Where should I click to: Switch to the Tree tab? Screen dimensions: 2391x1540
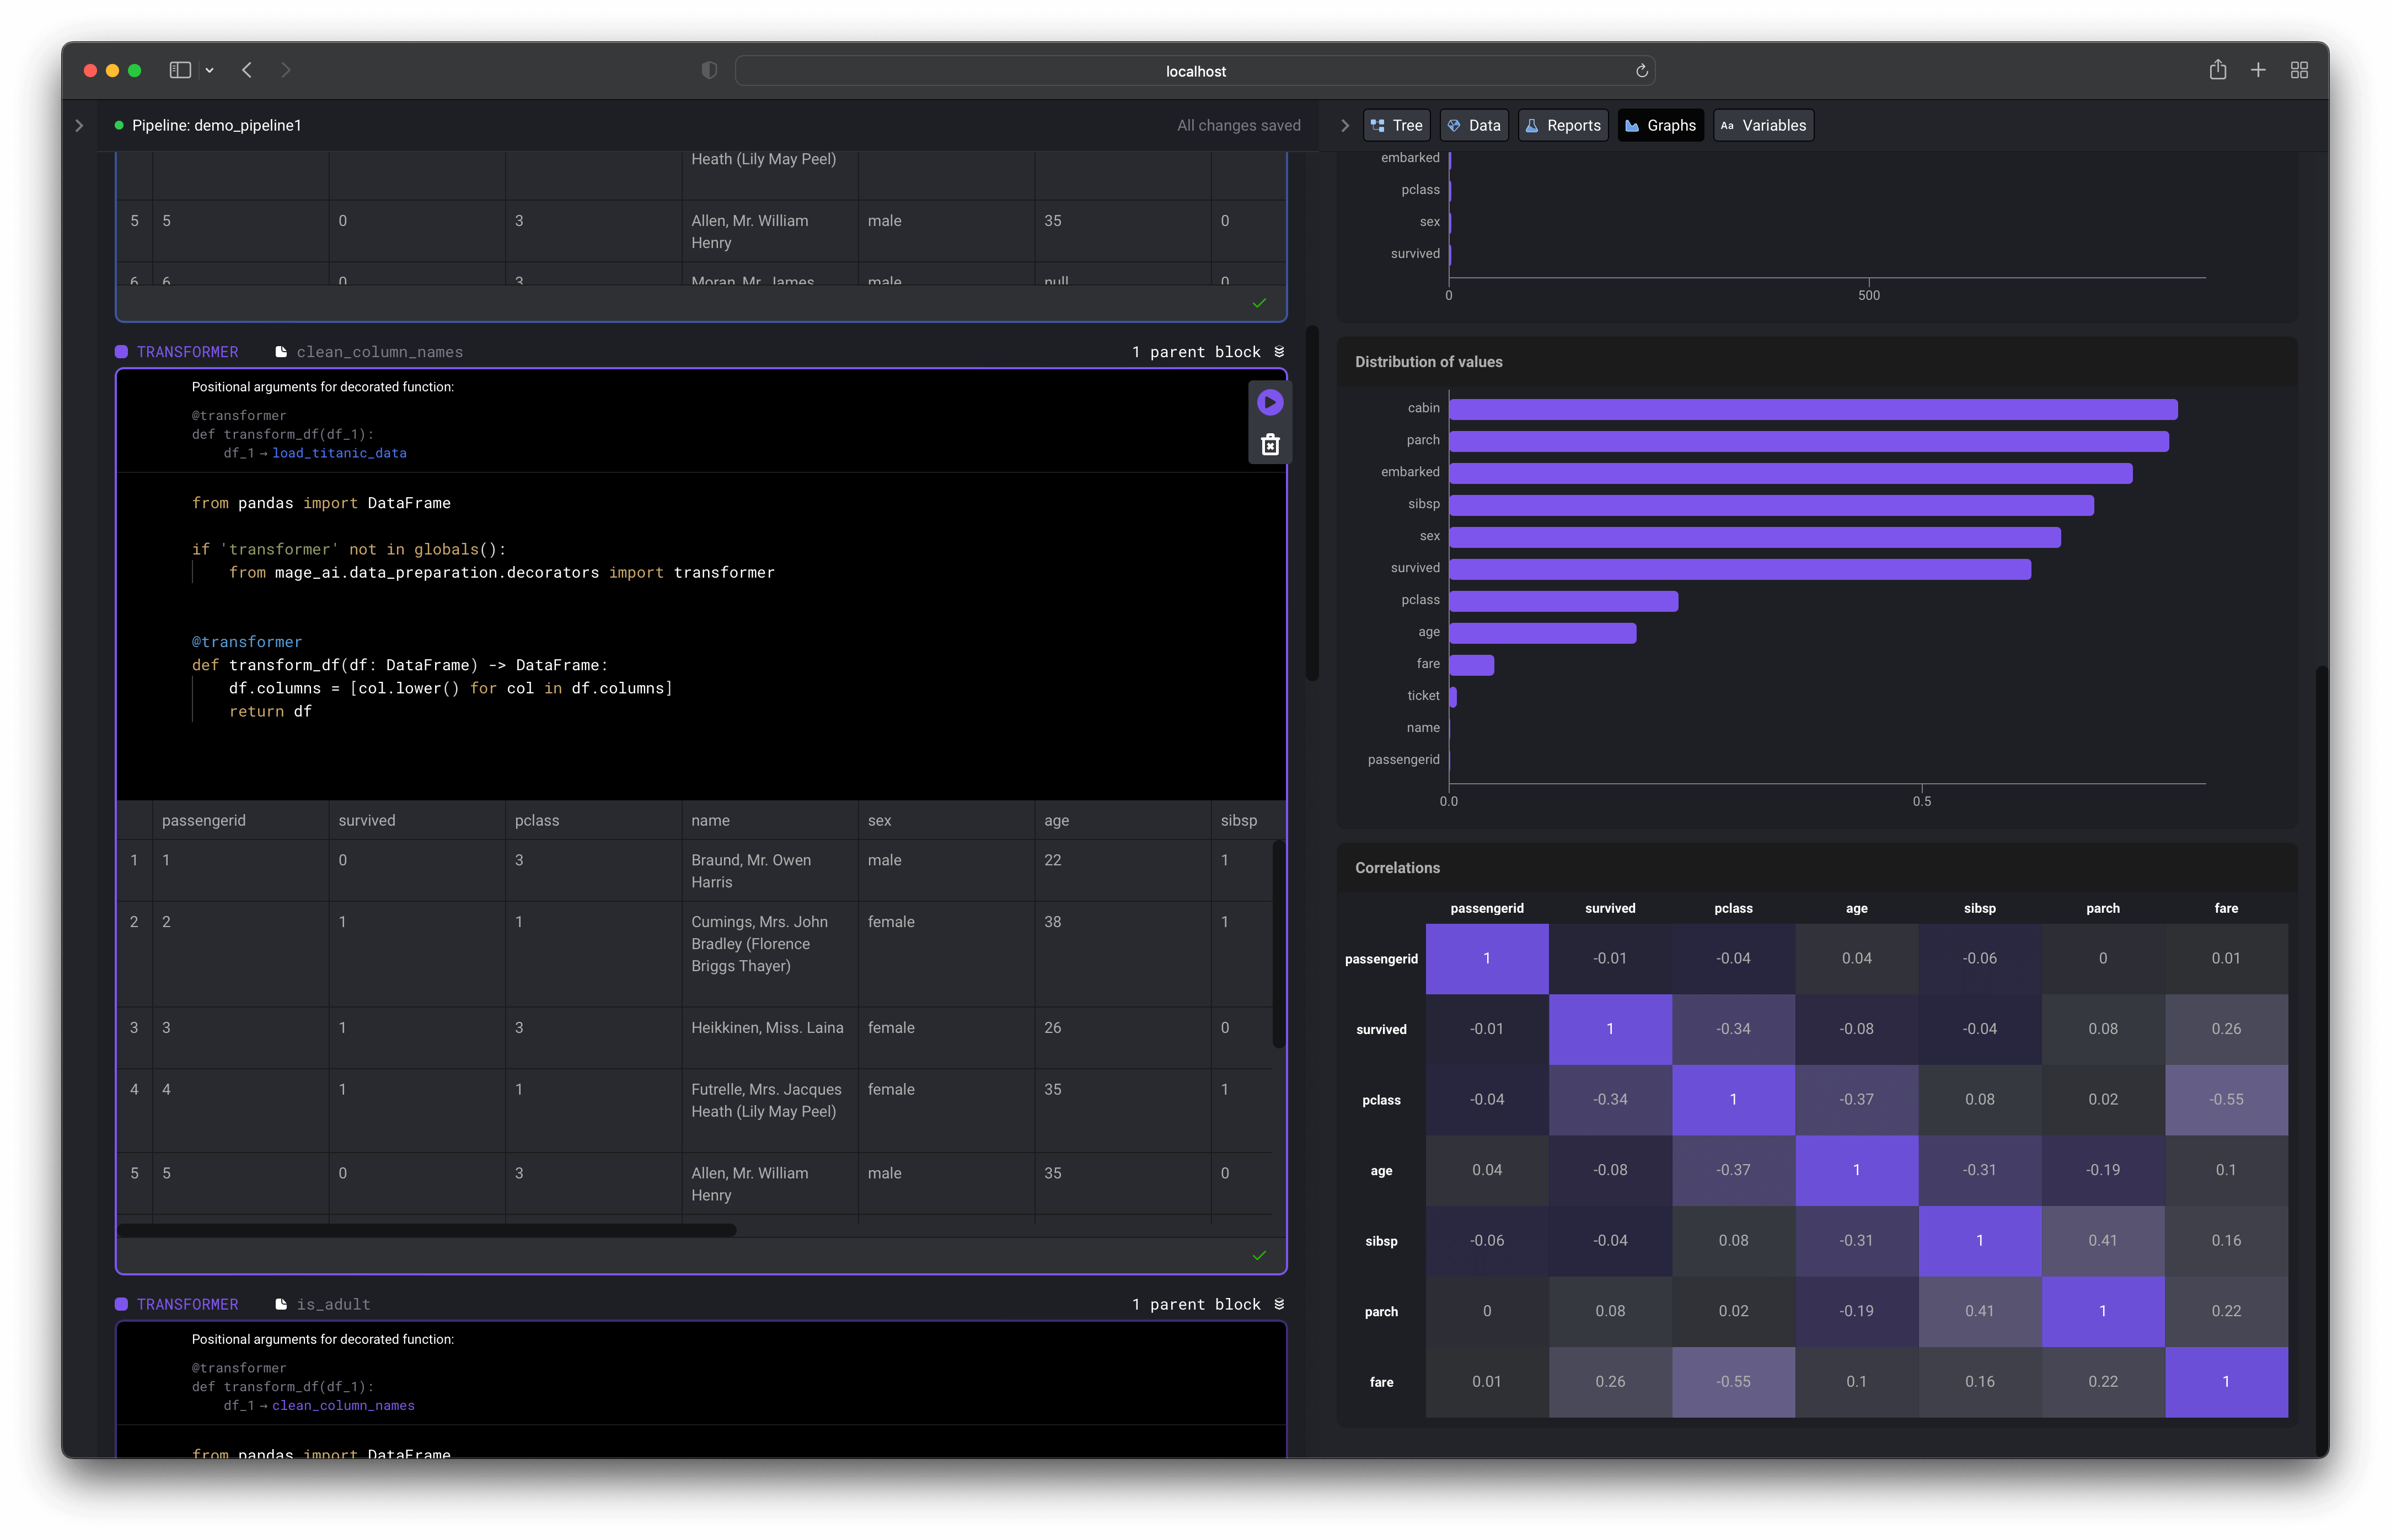[1397, 126]
